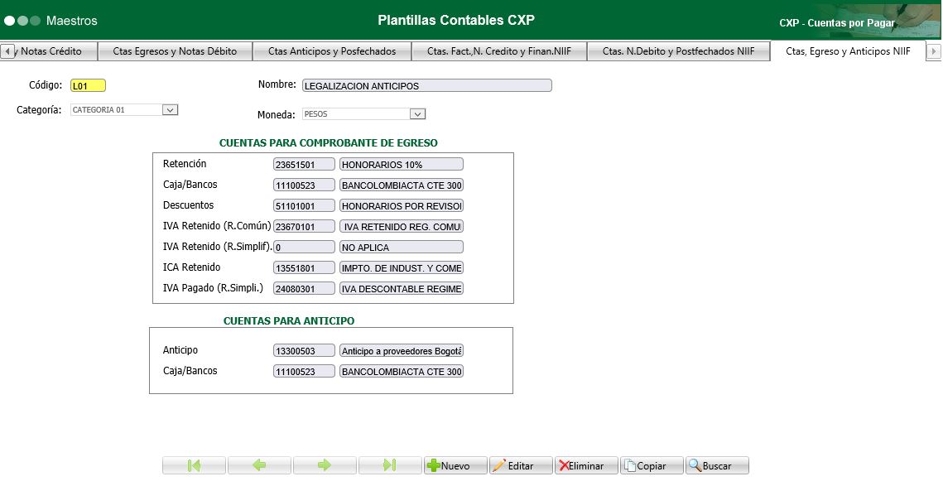Click IMPTO. DE INDUST. Y COME description field
The image size is (943, 486).
[402, 267]
